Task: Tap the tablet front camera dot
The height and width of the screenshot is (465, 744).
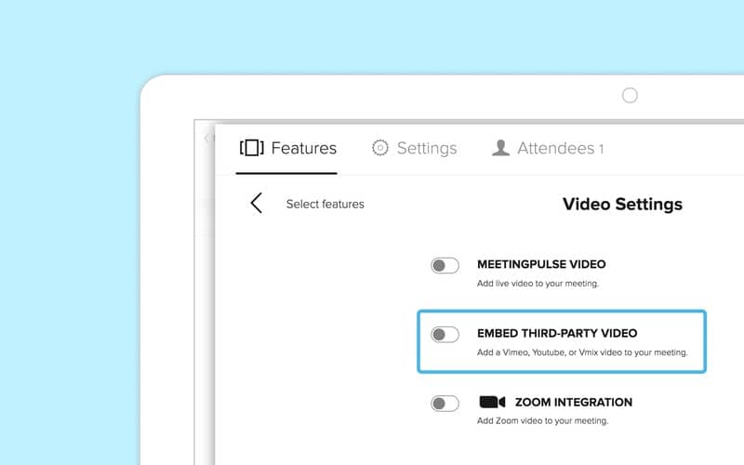Action: 630,95
